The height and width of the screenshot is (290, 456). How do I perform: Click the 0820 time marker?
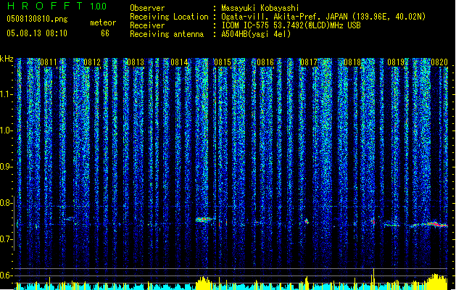439,62
